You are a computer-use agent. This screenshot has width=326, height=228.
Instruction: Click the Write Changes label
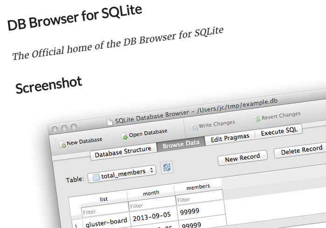pos(217,124)
